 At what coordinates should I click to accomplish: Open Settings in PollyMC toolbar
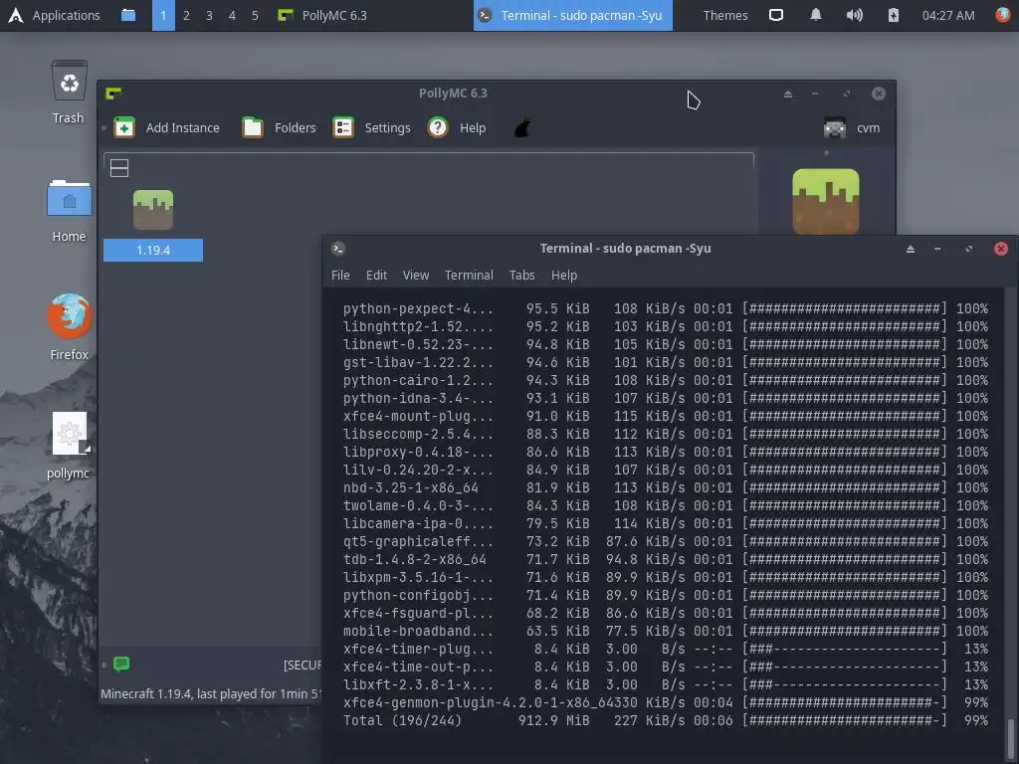372,127
